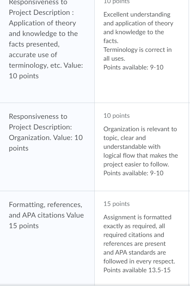Click 'Points available: 9-10' in the theory row
Image resolution: width=190 pixels, height=286 pixels.
[x=133, y=67]
